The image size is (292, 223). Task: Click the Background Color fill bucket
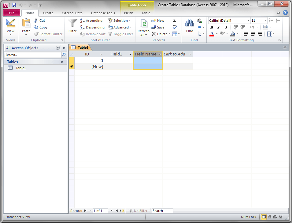233,34
